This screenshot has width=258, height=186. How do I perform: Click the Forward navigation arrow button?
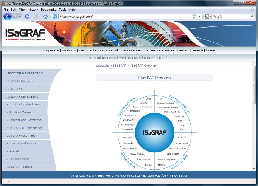click(15, 17)
